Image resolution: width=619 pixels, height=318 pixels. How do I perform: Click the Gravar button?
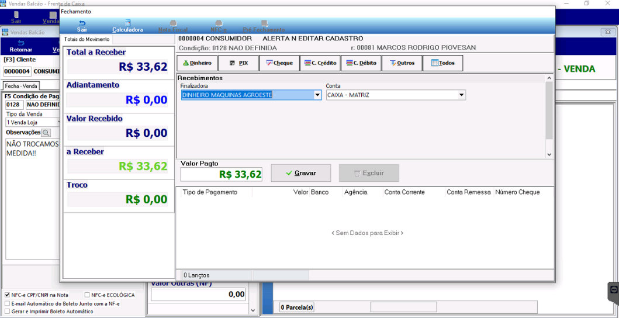click(x=301, y=173)
